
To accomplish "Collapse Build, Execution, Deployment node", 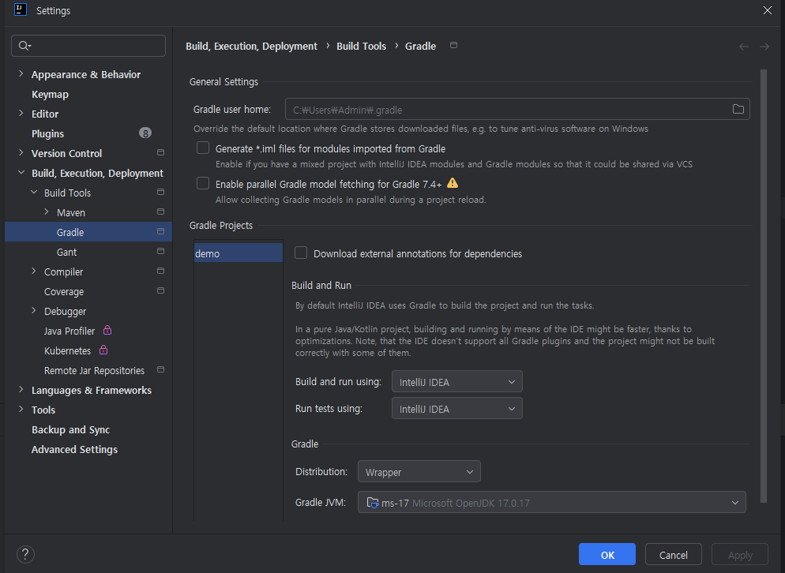I will (x=21, y=173).
